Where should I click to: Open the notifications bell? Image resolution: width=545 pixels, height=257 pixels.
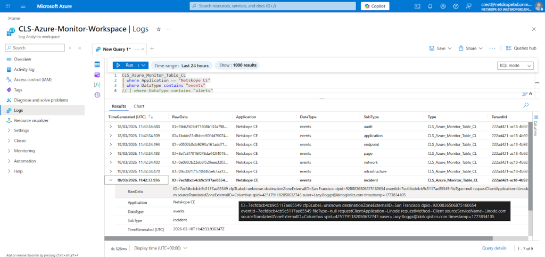coord(430,6)
